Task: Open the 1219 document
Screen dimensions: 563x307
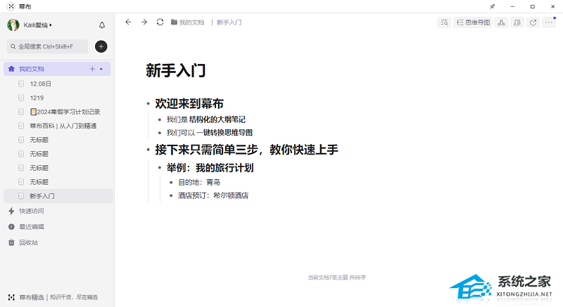Action: coord(37,98)
